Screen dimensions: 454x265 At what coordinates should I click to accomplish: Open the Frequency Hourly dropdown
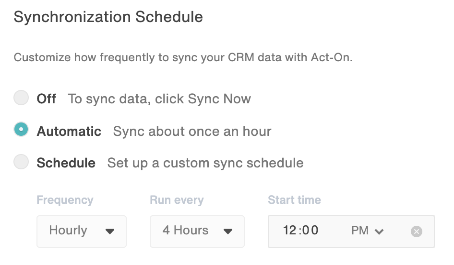pos(82,231)
